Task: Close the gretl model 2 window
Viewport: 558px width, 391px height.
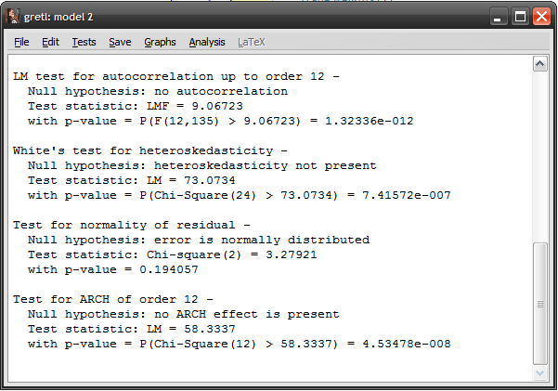Action: (x=541, y=17)
